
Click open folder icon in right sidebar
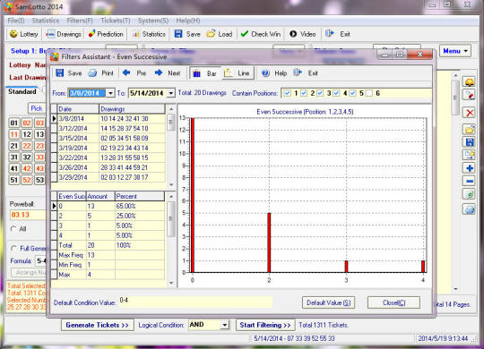point(469,129)
